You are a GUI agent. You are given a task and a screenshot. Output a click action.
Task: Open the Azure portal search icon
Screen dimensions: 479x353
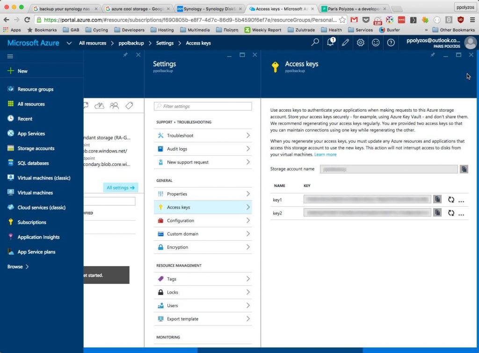[x=315, y=43]
